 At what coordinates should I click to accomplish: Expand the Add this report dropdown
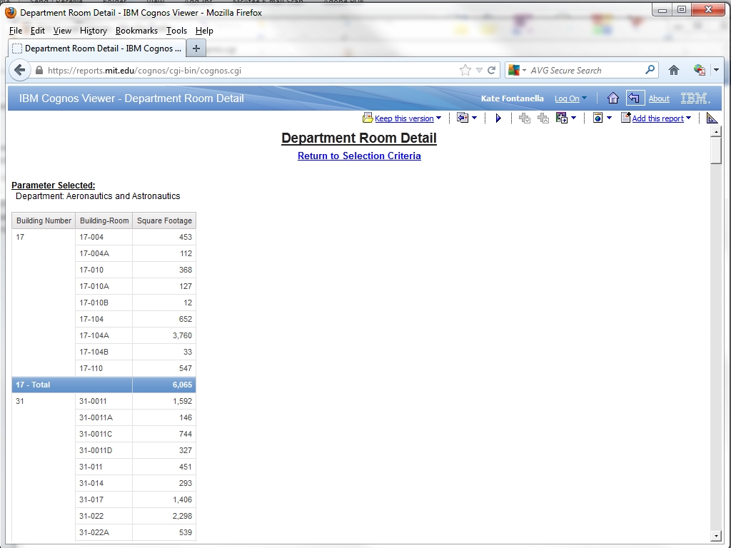[688, 118]
